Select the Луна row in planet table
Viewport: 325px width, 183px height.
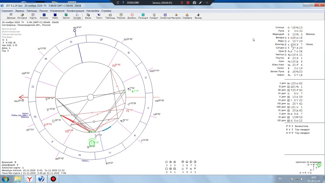click(290, 31)
